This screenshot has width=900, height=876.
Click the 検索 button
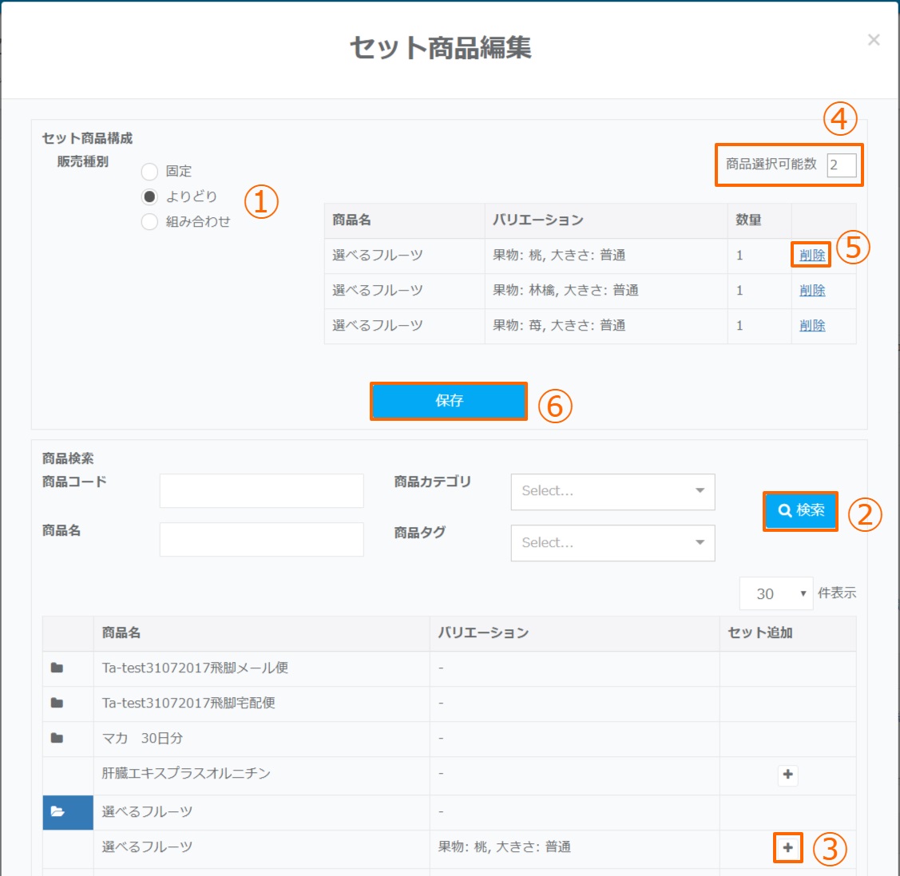coord(800,510)
